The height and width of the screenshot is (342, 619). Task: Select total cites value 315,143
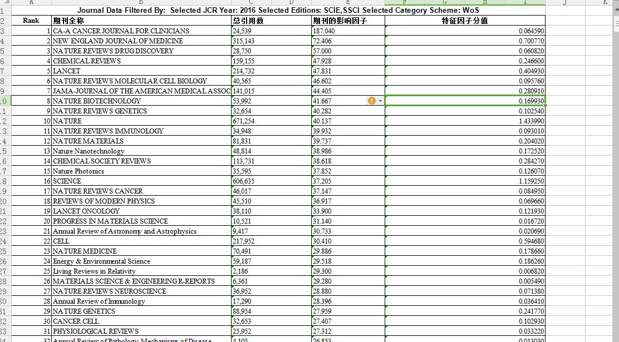click(271, 41)
